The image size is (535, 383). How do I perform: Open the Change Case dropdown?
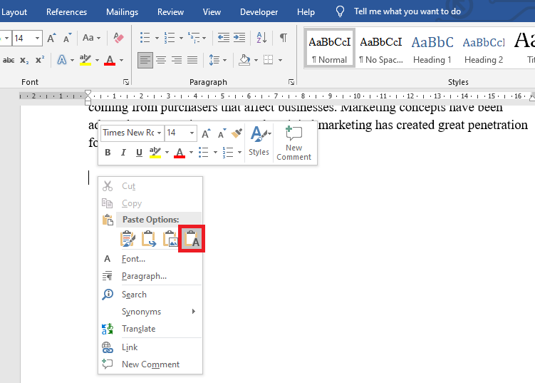tap(91, 38)
